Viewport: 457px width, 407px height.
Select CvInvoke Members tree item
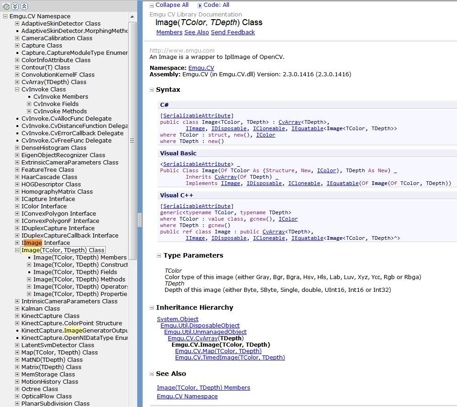(61, 97)
